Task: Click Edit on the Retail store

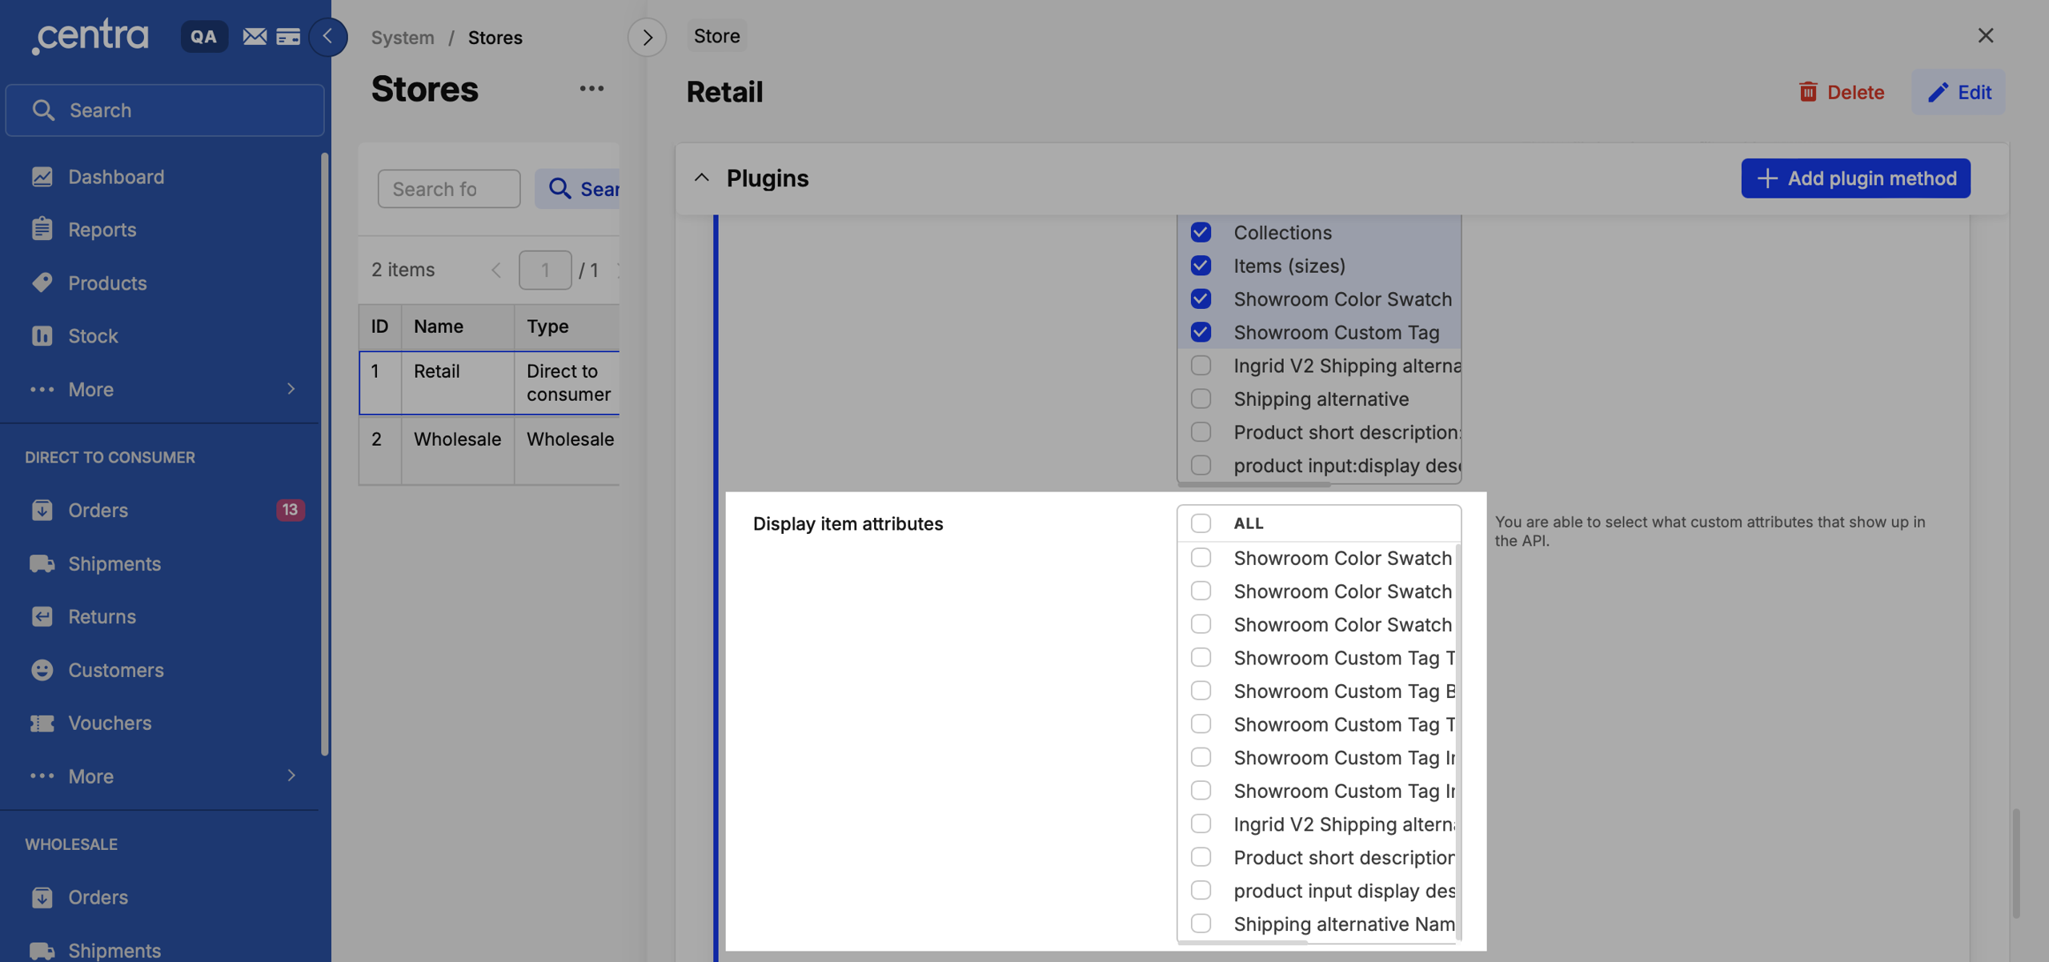Action: (x=1959, y=91)
